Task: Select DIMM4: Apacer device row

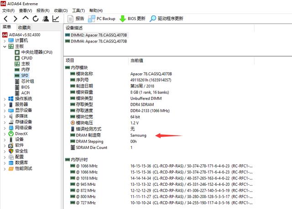Action: point(96,41)
